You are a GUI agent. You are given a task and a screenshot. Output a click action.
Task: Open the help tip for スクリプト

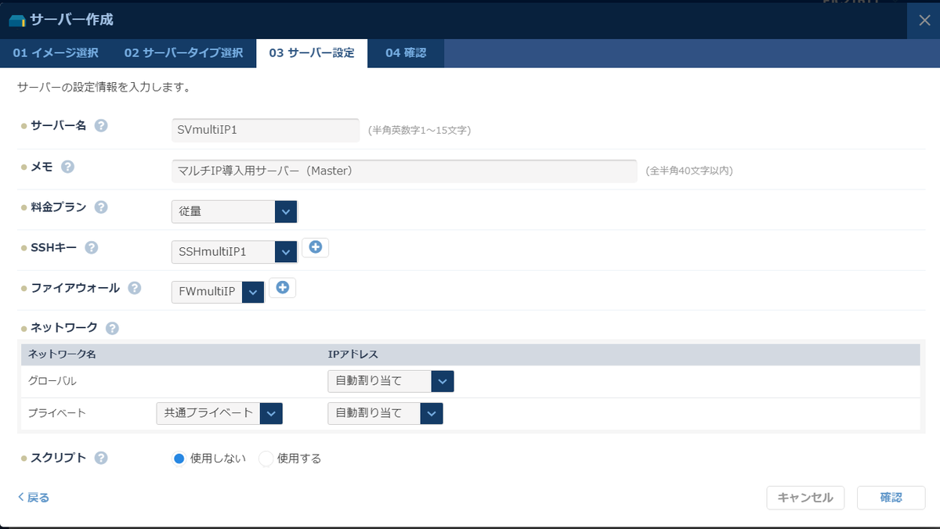(101, 459)
